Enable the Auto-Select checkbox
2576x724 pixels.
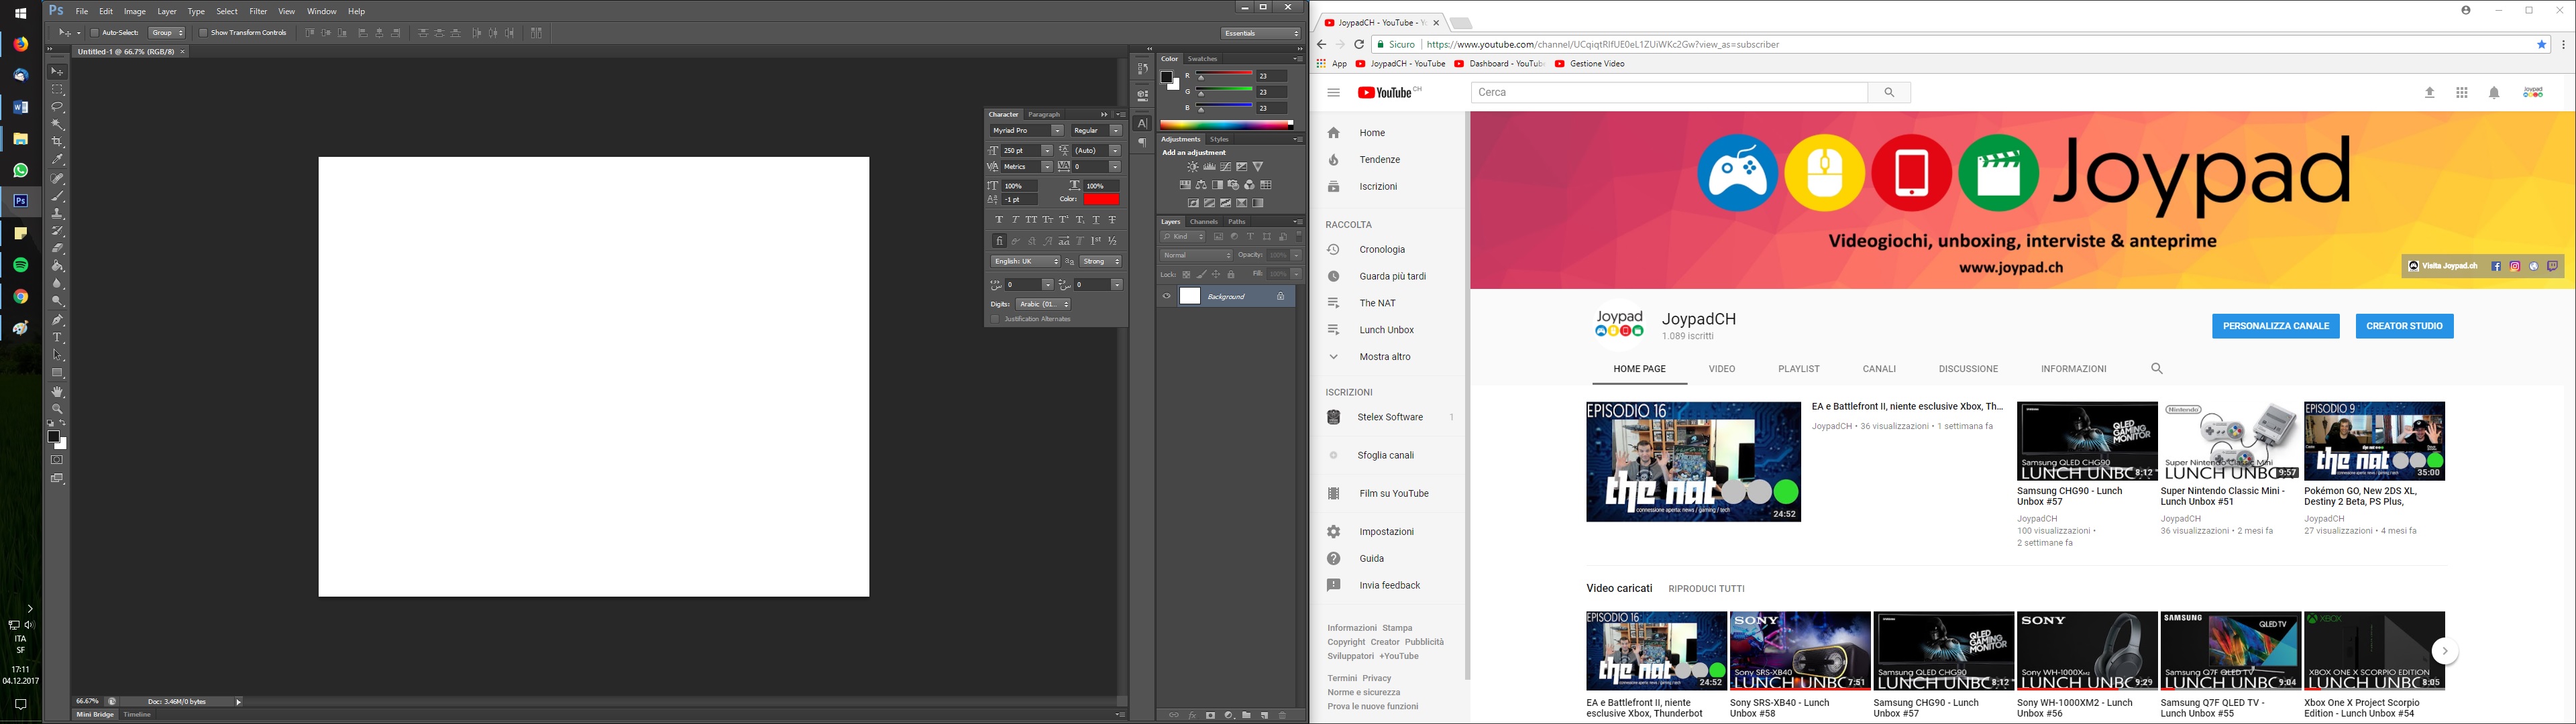95,33
